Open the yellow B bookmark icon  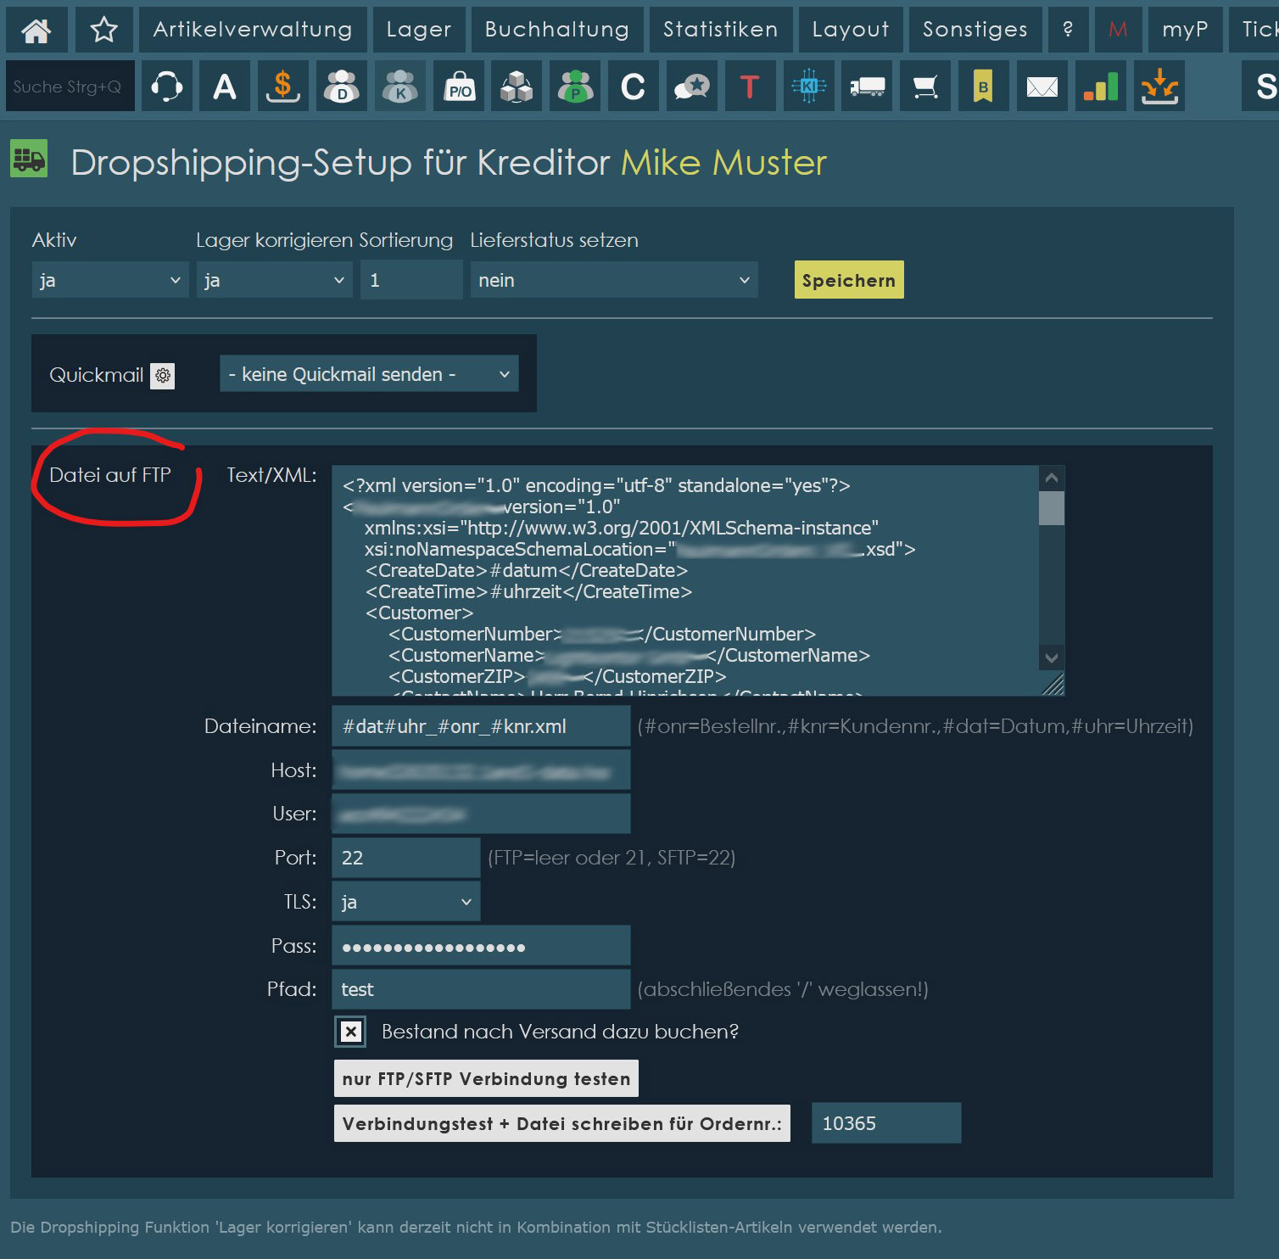click(x=984, y=86)
